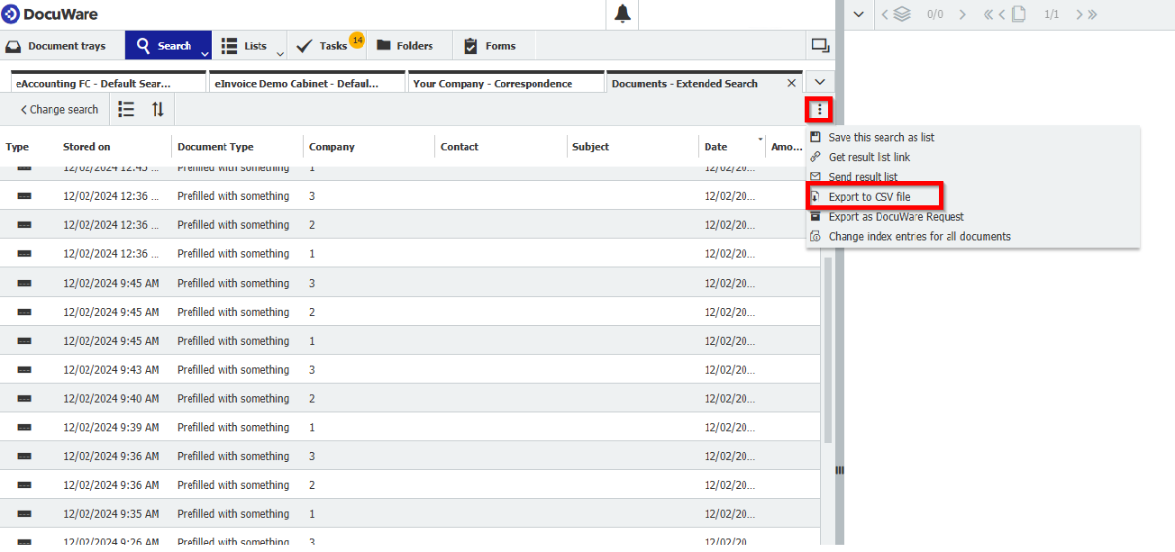1175x552 pixels.
Task: Select the row stored 12/02/2024 9:40 AM
Action: [410, 398]
